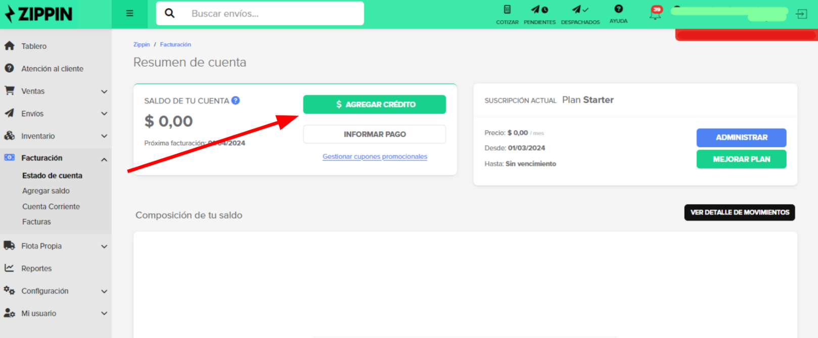Click the Precio: $ 0,00 / mes text
Image resolution: width=818 pixels, height=338 pixels.
click(514, 133)
